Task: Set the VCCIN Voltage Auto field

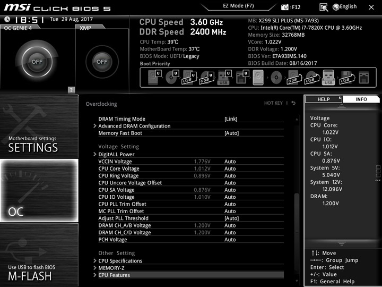Action: [230, 162]
